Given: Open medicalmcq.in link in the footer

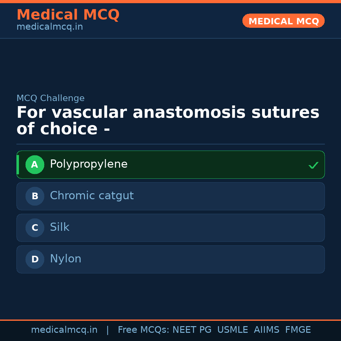Looking at the screenshot, I should (64, 330).
